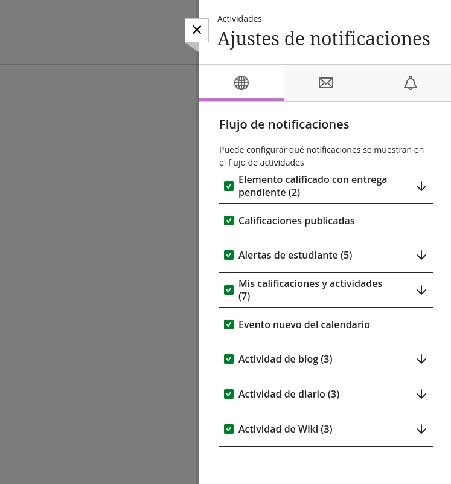Uncheck Elemento calificado con entrega pendiente
The image size is (451, 484).
229,186
